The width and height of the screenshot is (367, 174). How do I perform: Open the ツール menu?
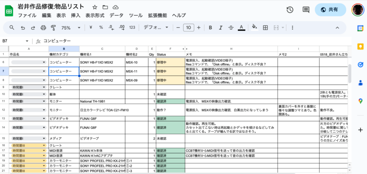click(x=136, y=15)
